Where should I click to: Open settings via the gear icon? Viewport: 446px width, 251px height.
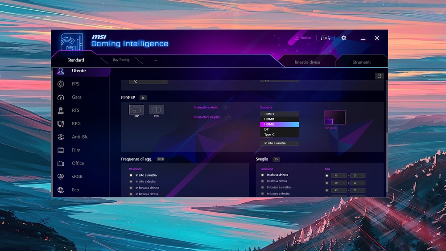[343, 38]
